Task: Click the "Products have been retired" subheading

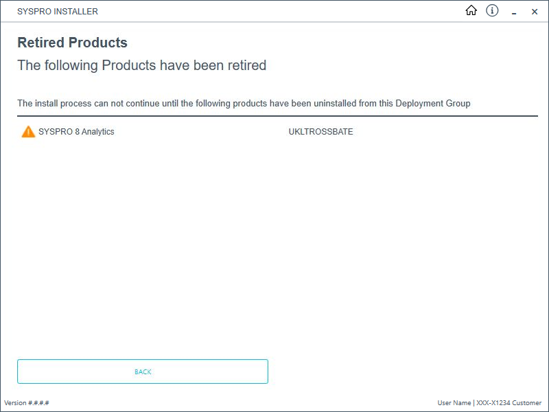Action: (141, 66)
